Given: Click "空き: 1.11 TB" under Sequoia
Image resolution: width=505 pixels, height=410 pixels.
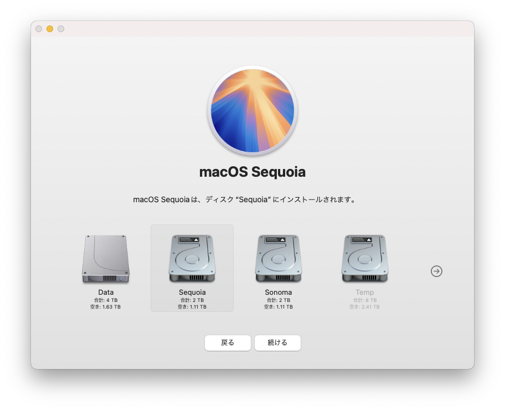Looking at the screenshot, I should 192,307.
